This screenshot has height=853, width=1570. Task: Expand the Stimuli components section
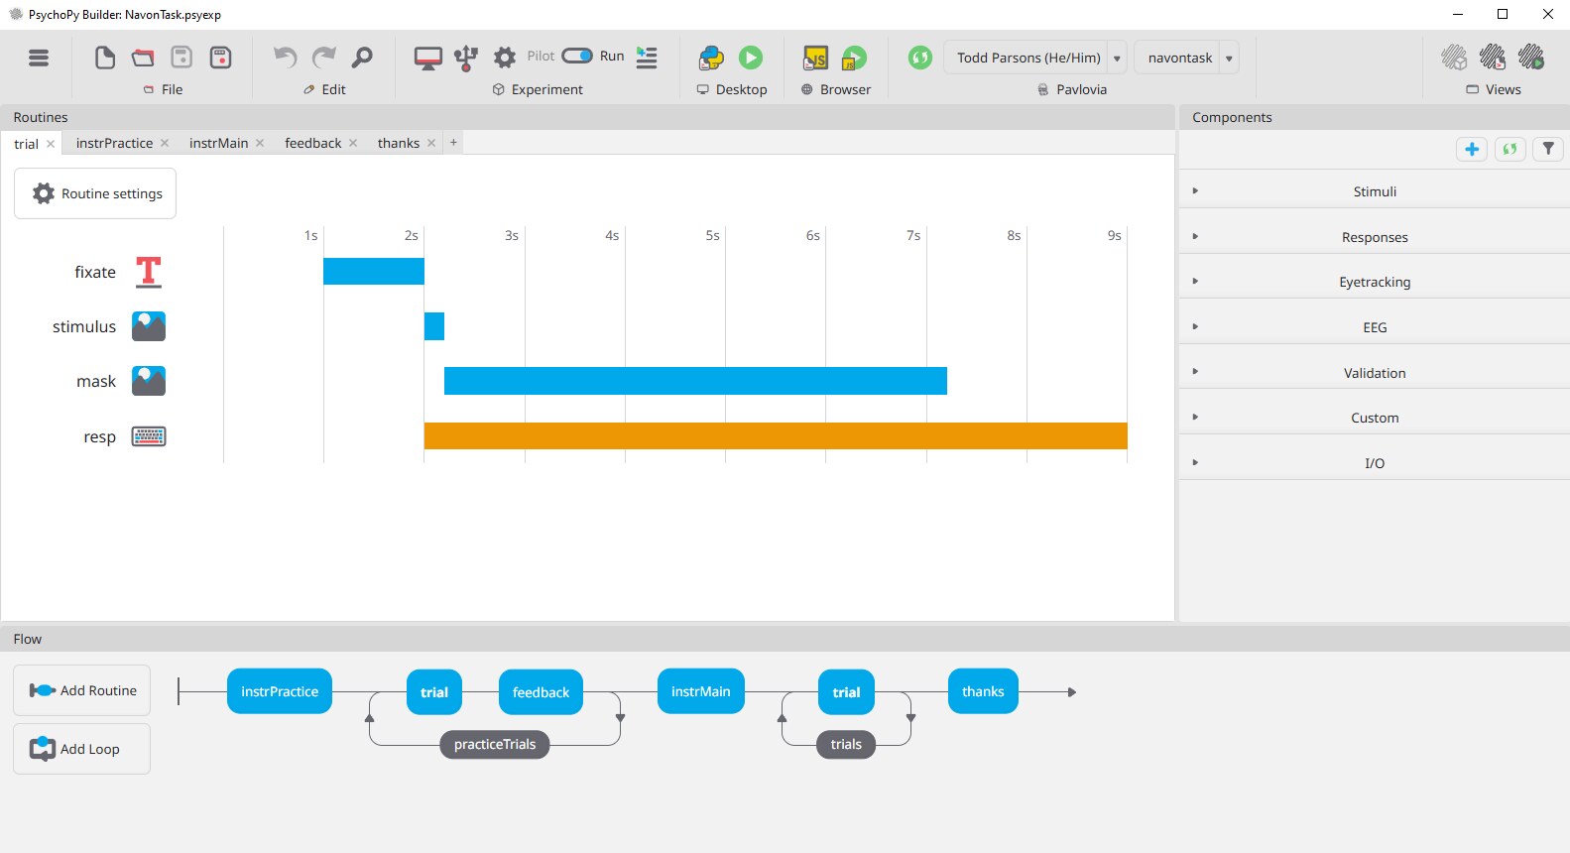pos(1374,190)
